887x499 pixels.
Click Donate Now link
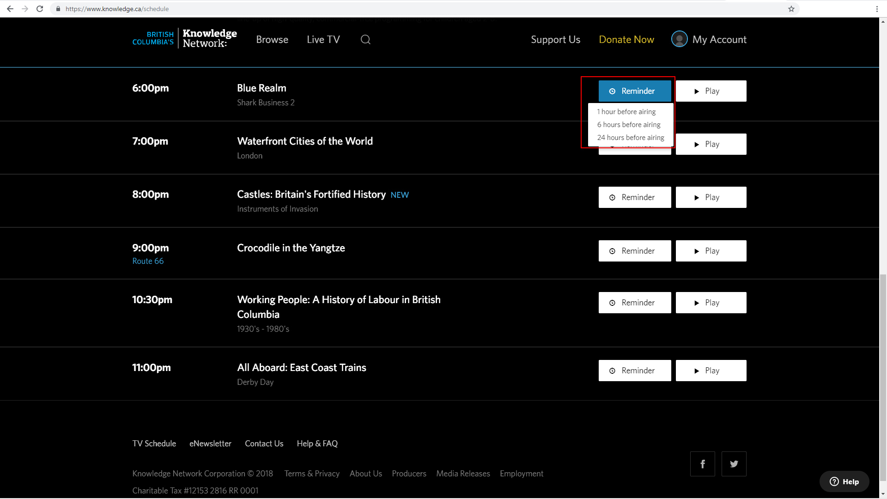point(626,40)
